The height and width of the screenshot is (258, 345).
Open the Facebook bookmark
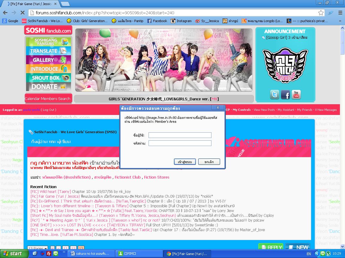pos(157,21)
